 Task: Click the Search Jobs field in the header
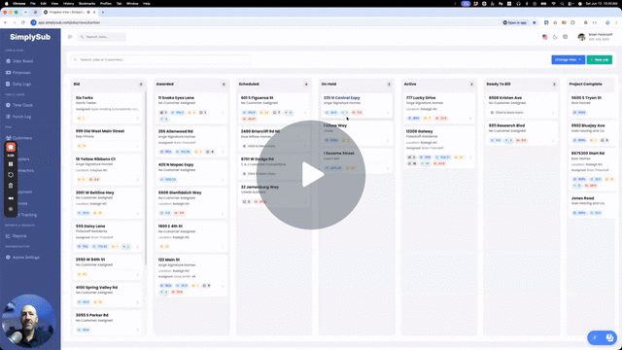click(x=101, y=37)
